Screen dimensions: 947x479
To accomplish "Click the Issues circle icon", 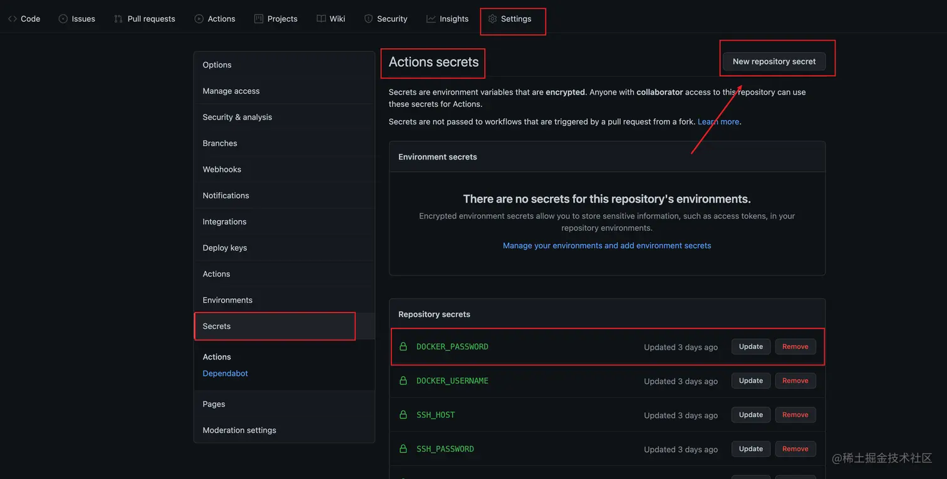I will click(x=63, y=19).
